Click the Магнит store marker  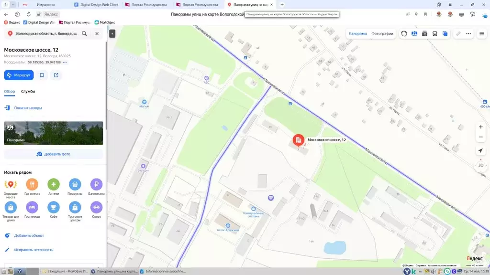144,102
